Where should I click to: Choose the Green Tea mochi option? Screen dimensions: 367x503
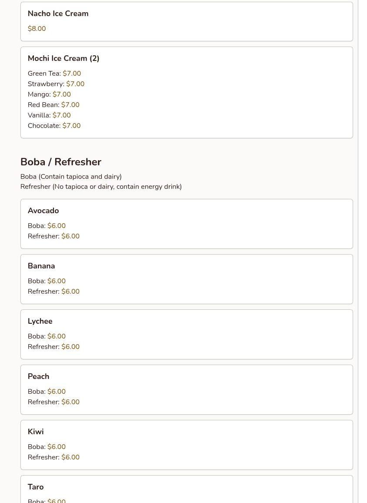click(54, 74)
